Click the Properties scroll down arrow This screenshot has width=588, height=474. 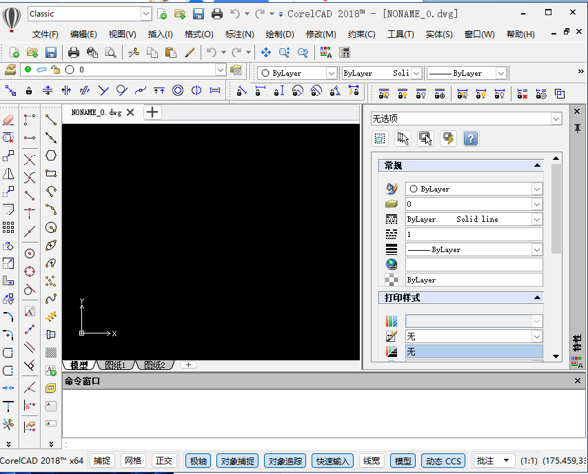(556, 356)
